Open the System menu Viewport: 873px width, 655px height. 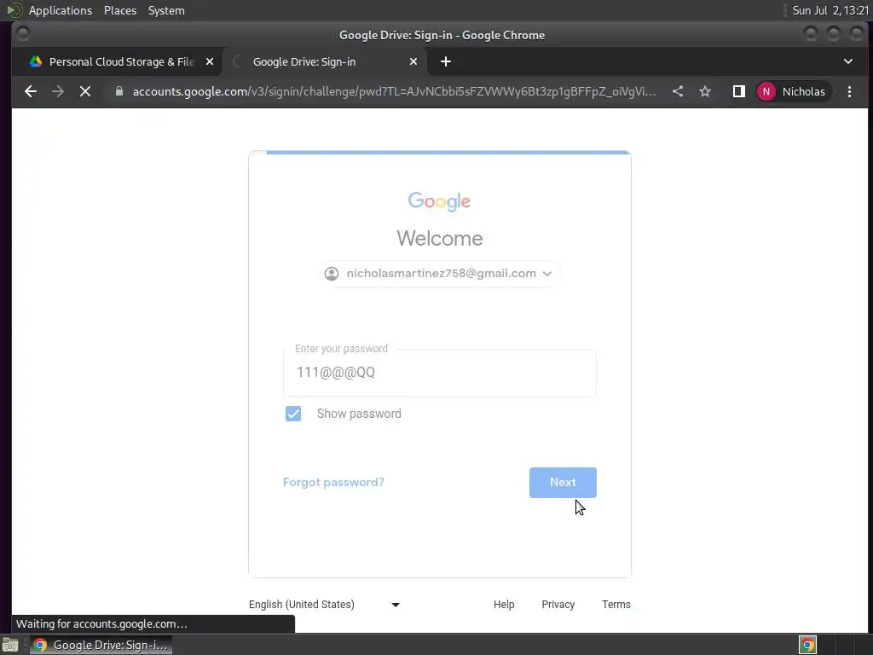click(x=166, y=10)
